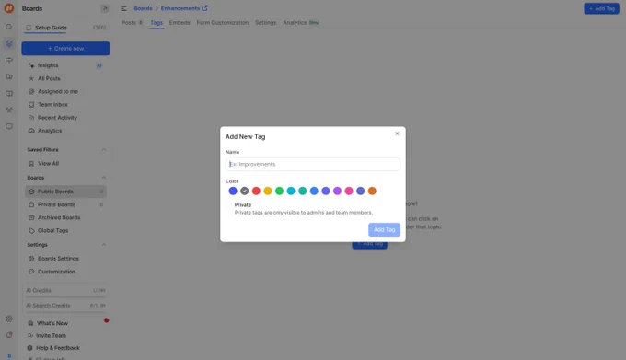Viewport: 626px width, 360px height.
Task: Click the orange app logo icon
Action: tap(9, 8)
